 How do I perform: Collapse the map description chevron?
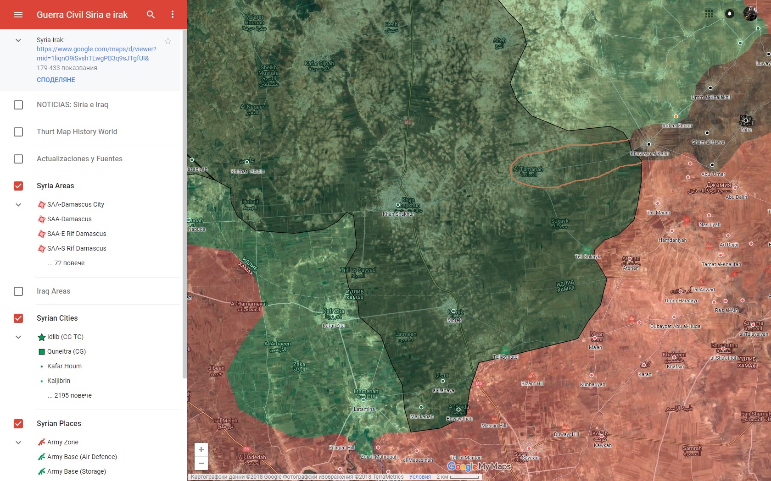point(18,40)
